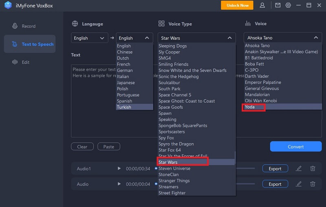This screenshot has height=207, width=326.
Task: Click the Paste button
Action: (x=109, y=147)
